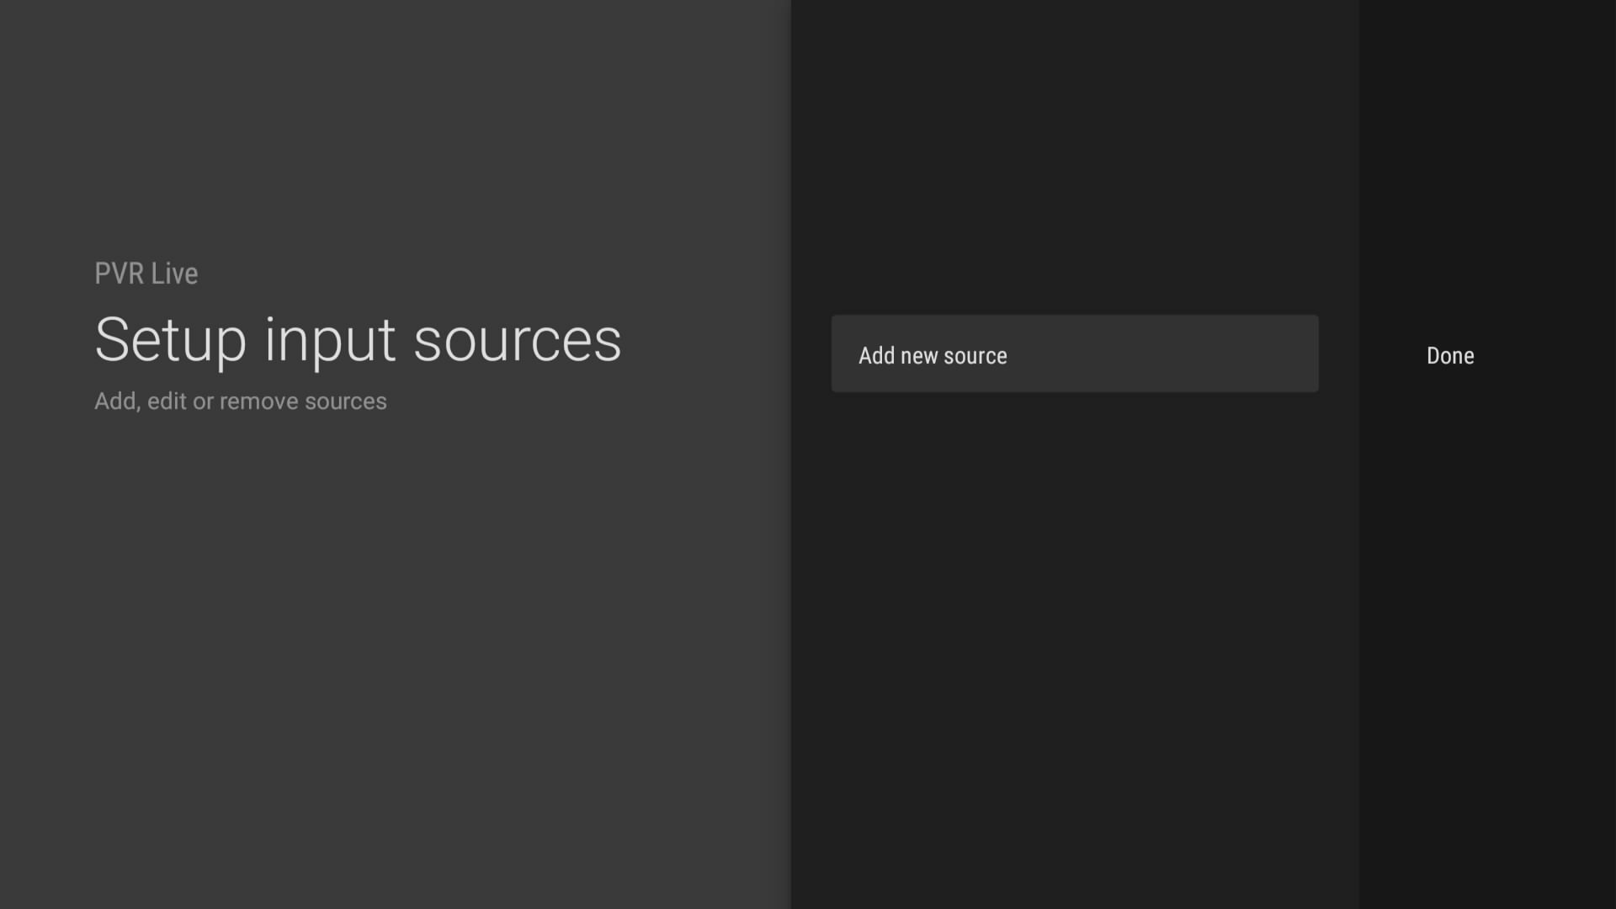Click the word remove in the subtitle
Image resolution: width=1616 pixels, height=909 pixels.
[x=258, y=401]
